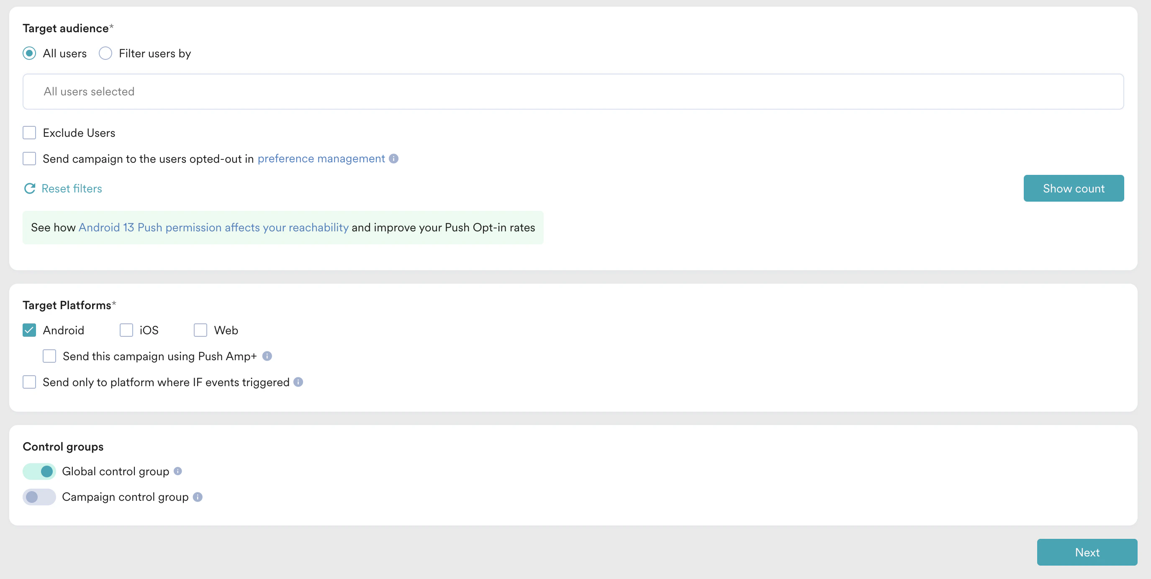This screenshot has width=1151, height=579.
Task: Select Filter users by radio option
Action: coord(105,54)
